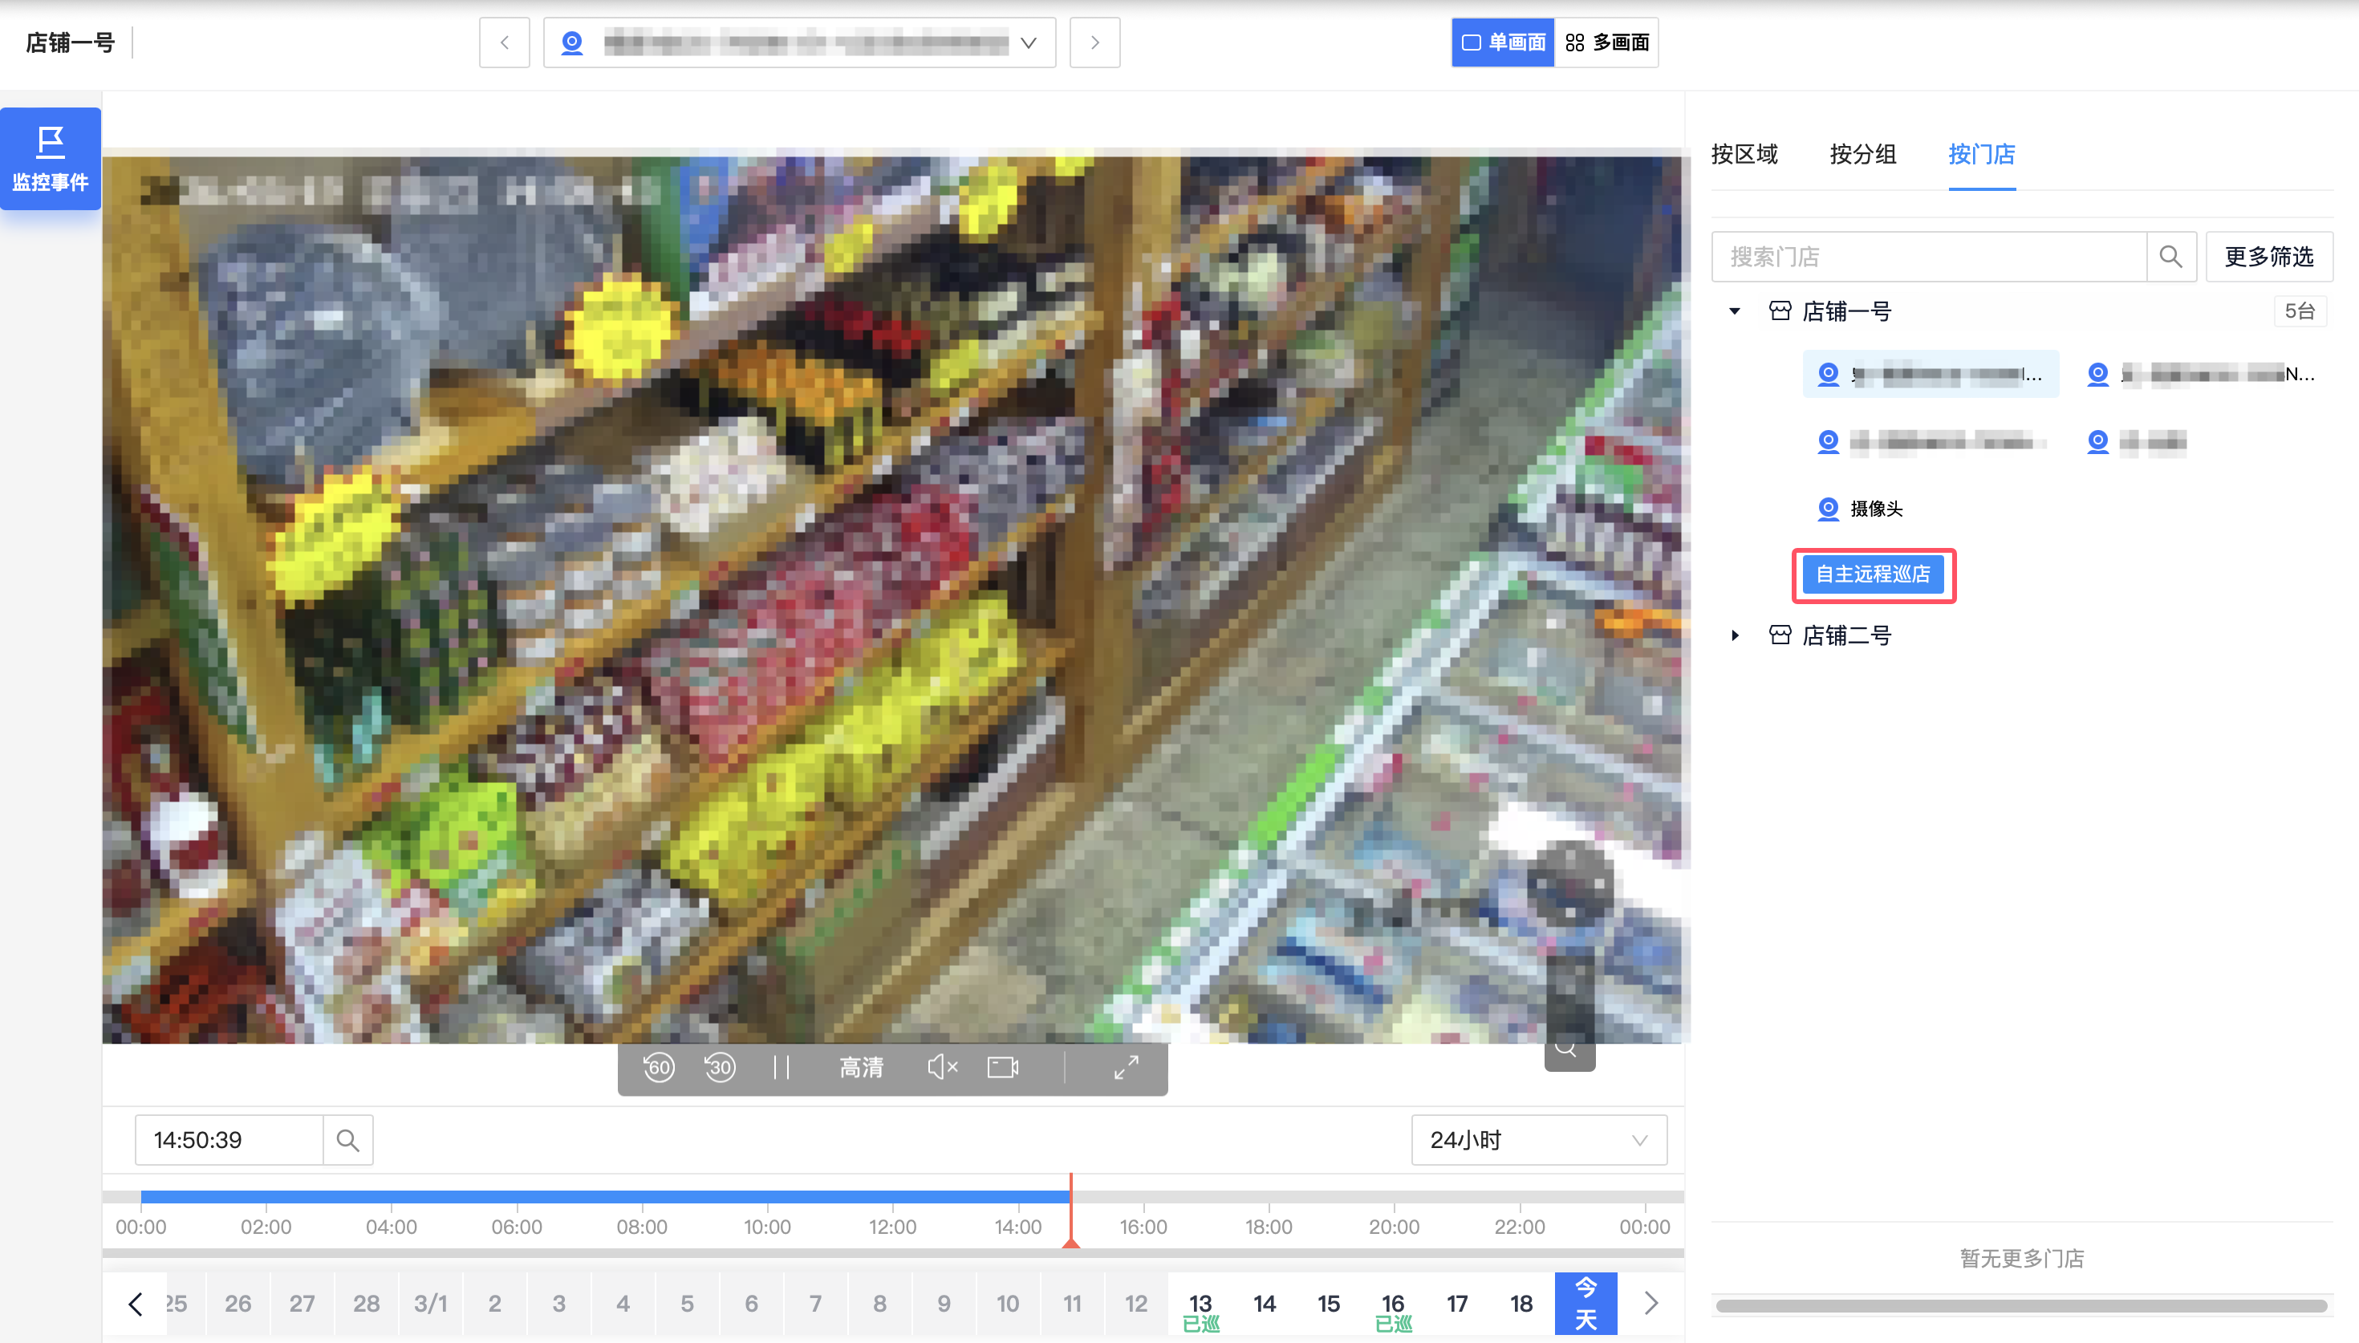Click the video record clip icon

(1002, 1067)
